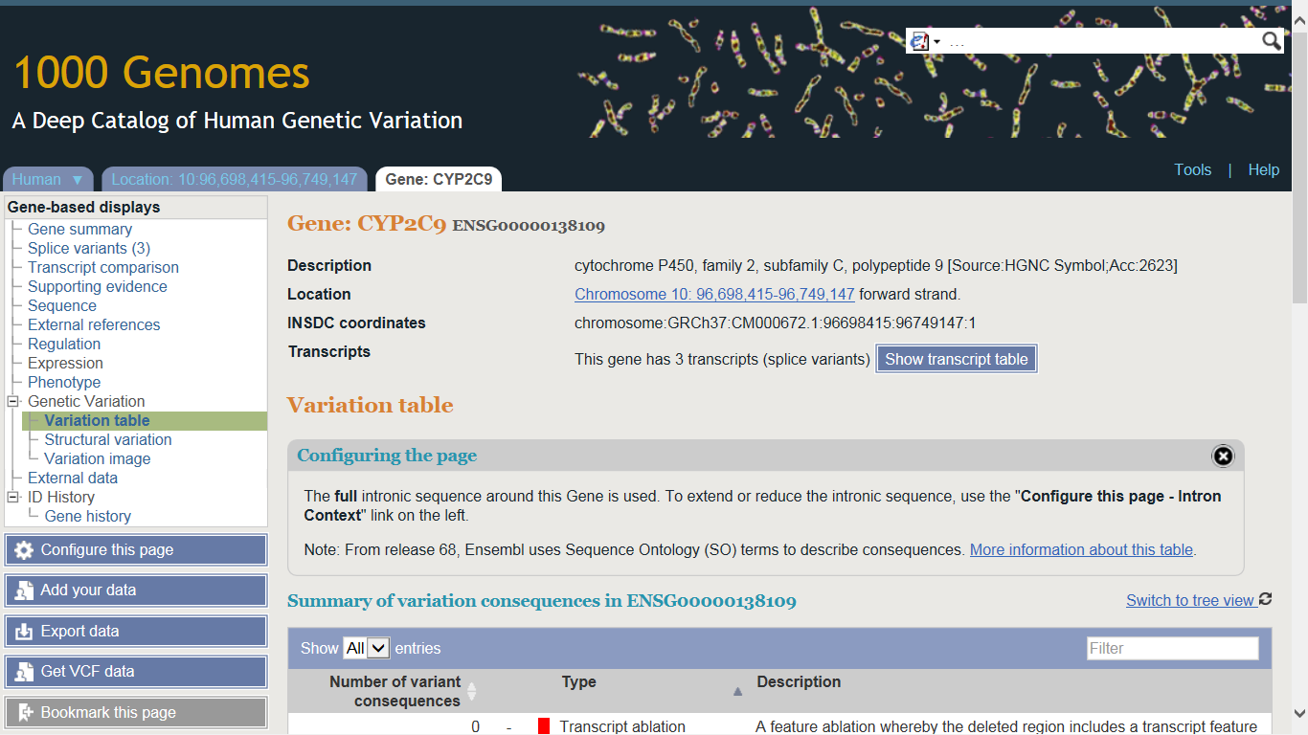The width and height of the screenshot is (1308, 735).
Task: Click the ID History label
Action: click(x=61, y=497)
